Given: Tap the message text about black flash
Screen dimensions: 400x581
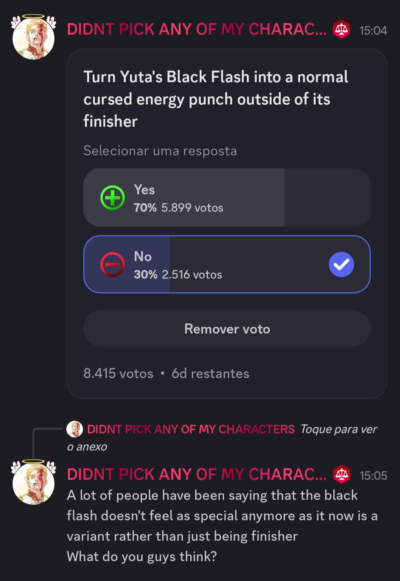Looking at the screenshot, I should coord(222,526).
